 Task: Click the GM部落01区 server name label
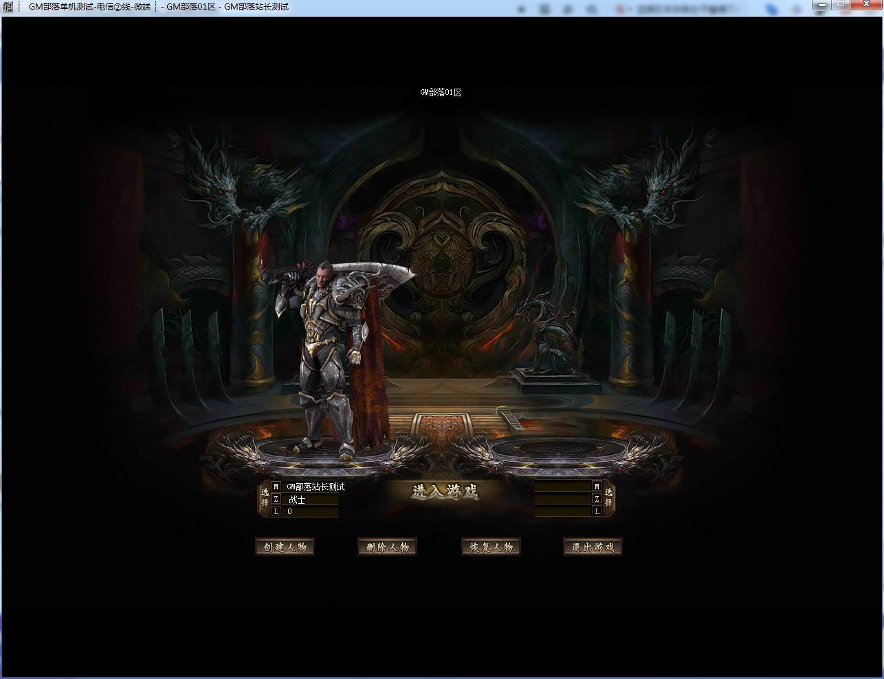(441, 92)
